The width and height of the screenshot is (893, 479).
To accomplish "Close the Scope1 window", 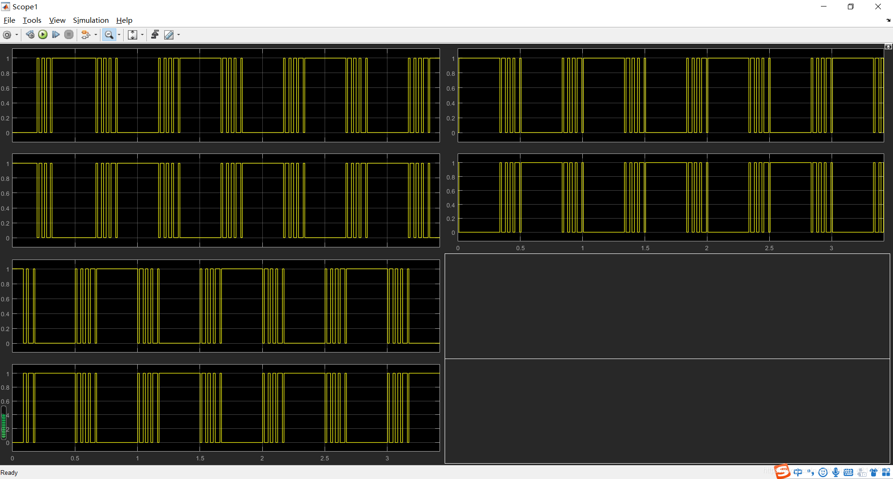I will 878,7.
